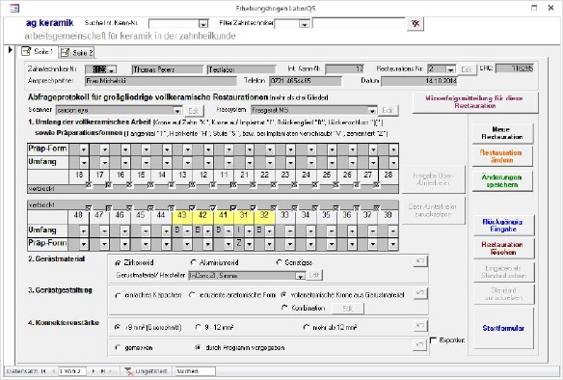Open the Frässystem dropdown list
This screenshot has width=563, height=380.
pos(372,111)
